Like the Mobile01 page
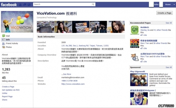Image resolution: width=176 pixels, height=108 pixels. click(145, 35)
